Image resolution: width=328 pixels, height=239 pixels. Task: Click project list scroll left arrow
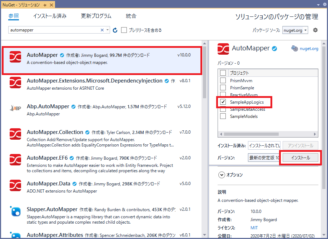pos(221,134)
